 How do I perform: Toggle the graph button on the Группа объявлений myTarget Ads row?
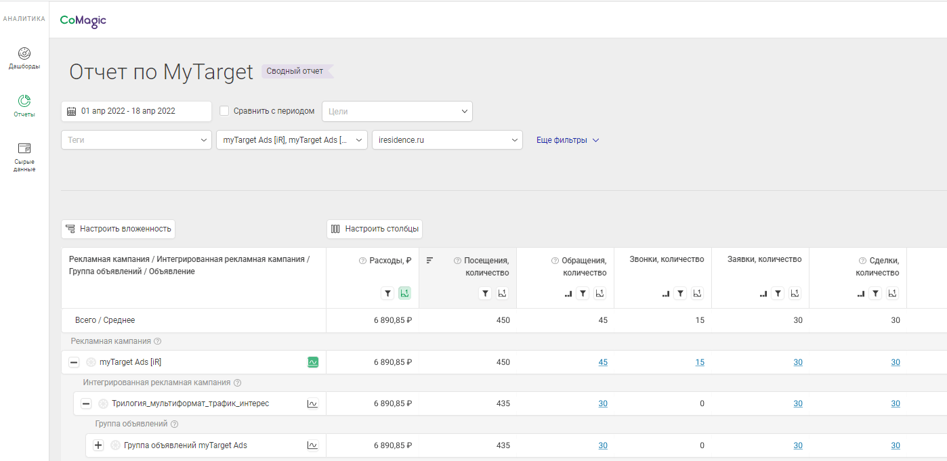point(312,445)
